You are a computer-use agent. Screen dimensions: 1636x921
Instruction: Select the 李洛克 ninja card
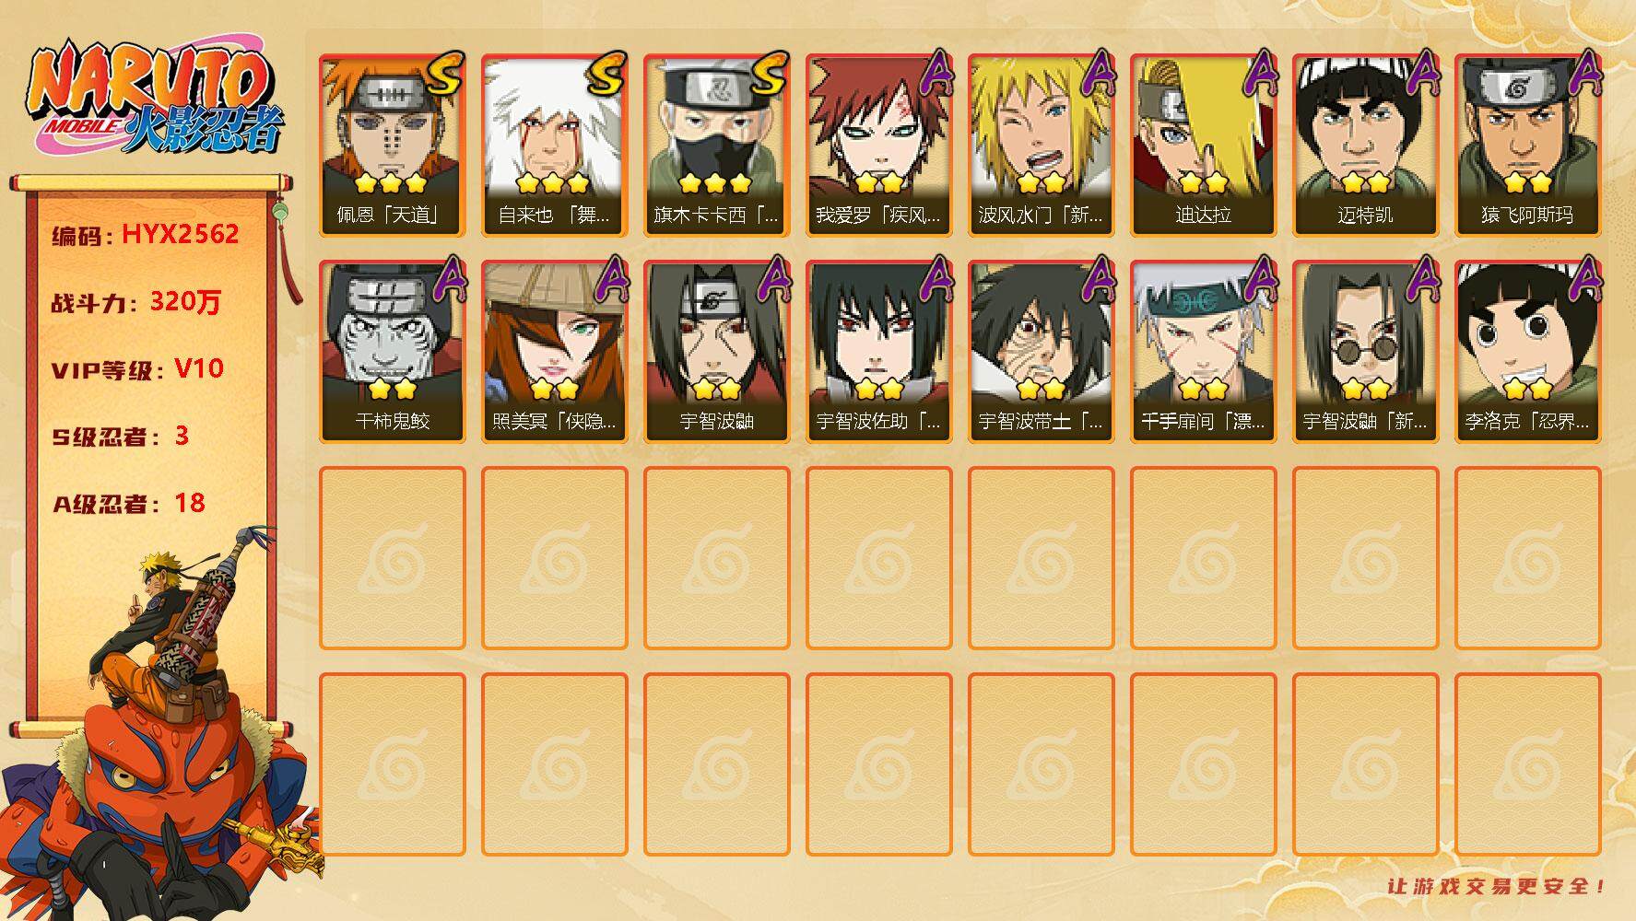pyautogui.click(x=1528, y=352)
